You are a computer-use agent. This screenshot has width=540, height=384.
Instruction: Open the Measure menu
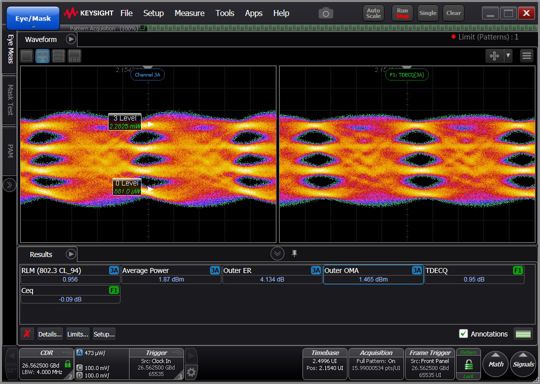pyautogui.click(x=189, y=13)
